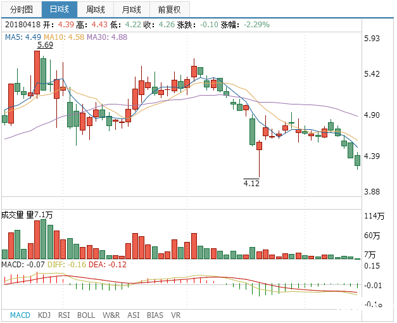The image size is (397, 323).
Task: Select the BOLL indicator
Action: click(x=86, y=315)
